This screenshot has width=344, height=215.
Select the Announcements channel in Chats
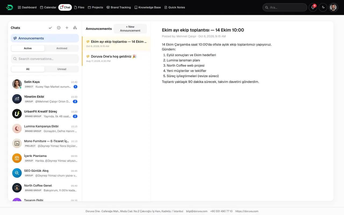pyautogui.click(x=45, y=38)
